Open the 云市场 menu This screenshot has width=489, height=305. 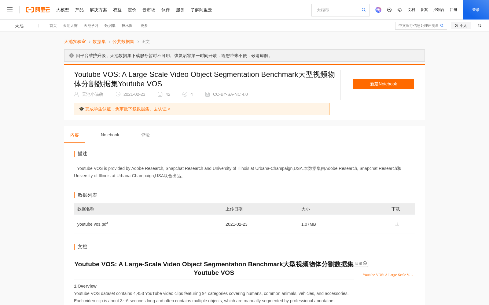(149, 10)
